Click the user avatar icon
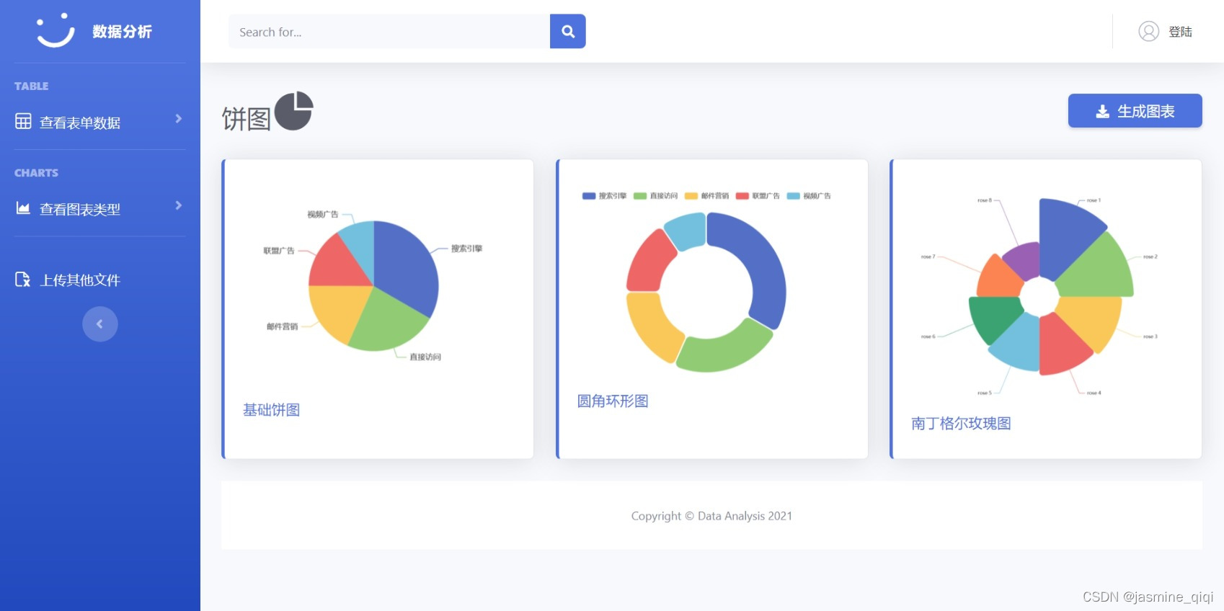 click(x=1148, y=32)
